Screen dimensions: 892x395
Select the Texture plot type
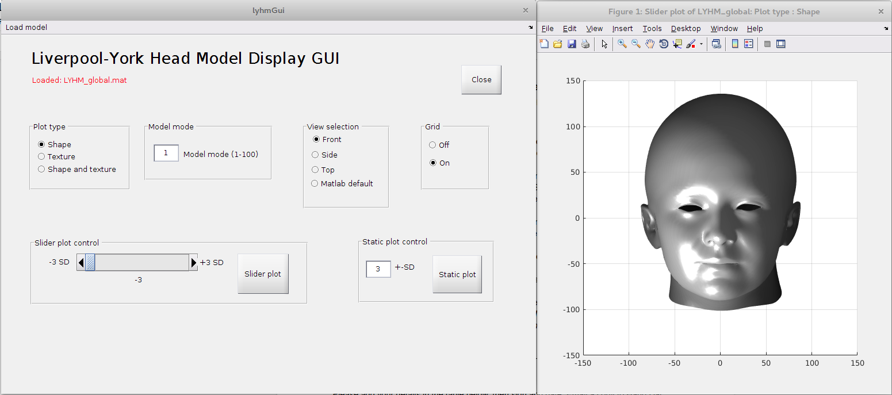click(x=41, y=156)
